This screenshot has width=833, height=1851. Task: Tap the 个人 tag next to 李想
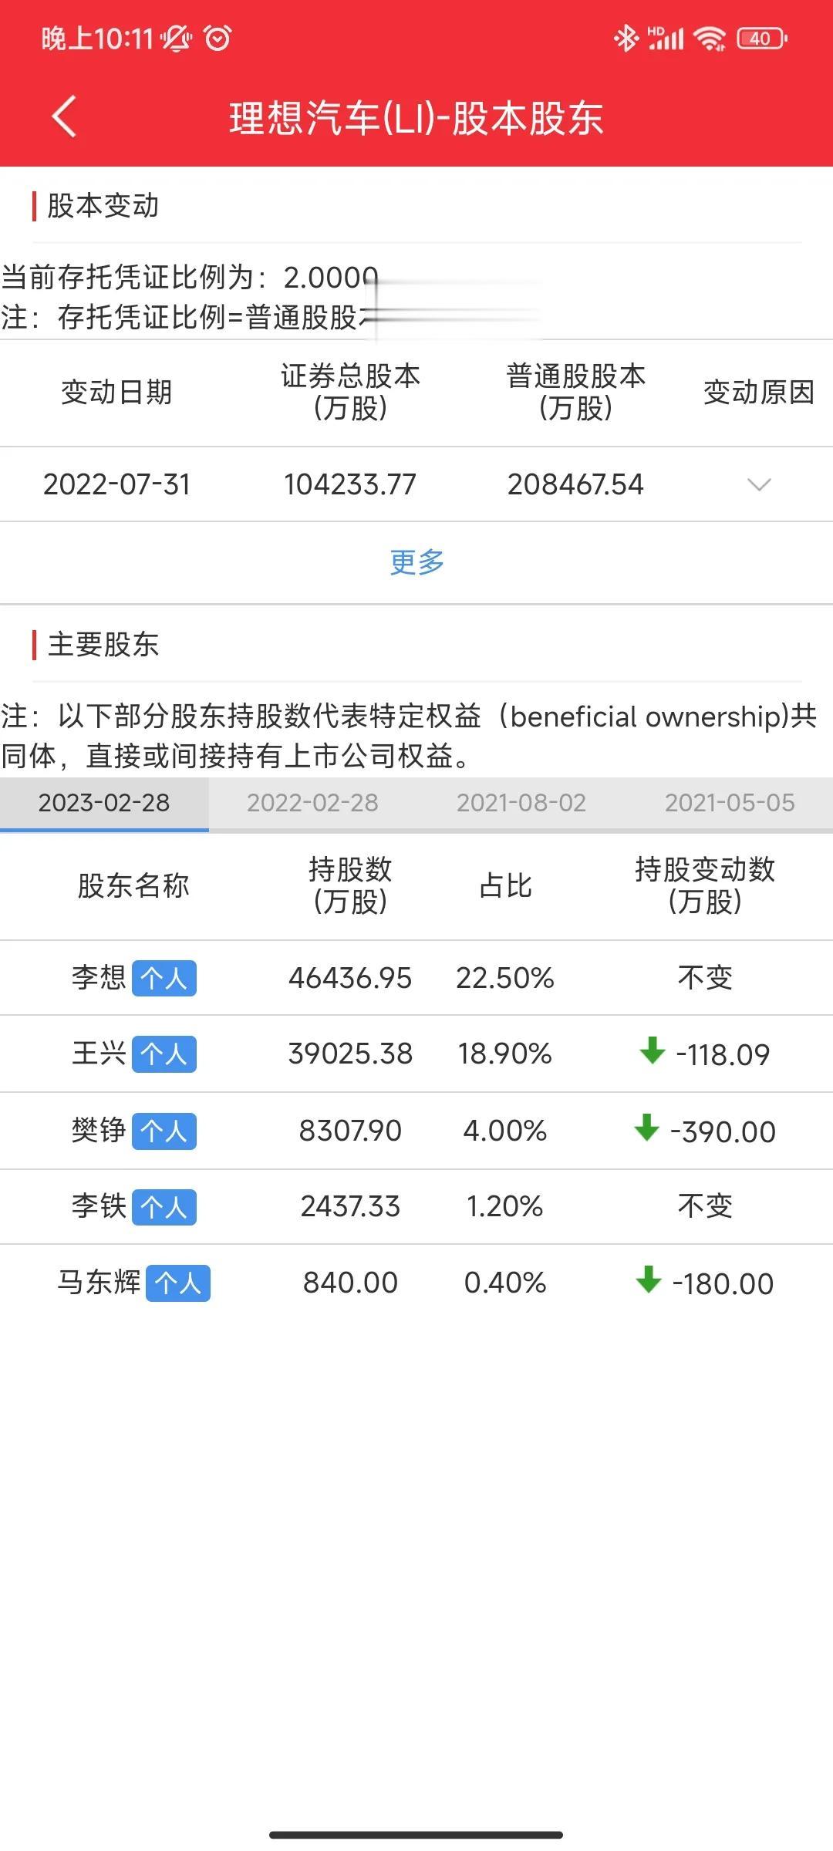(x=164, y=978)
